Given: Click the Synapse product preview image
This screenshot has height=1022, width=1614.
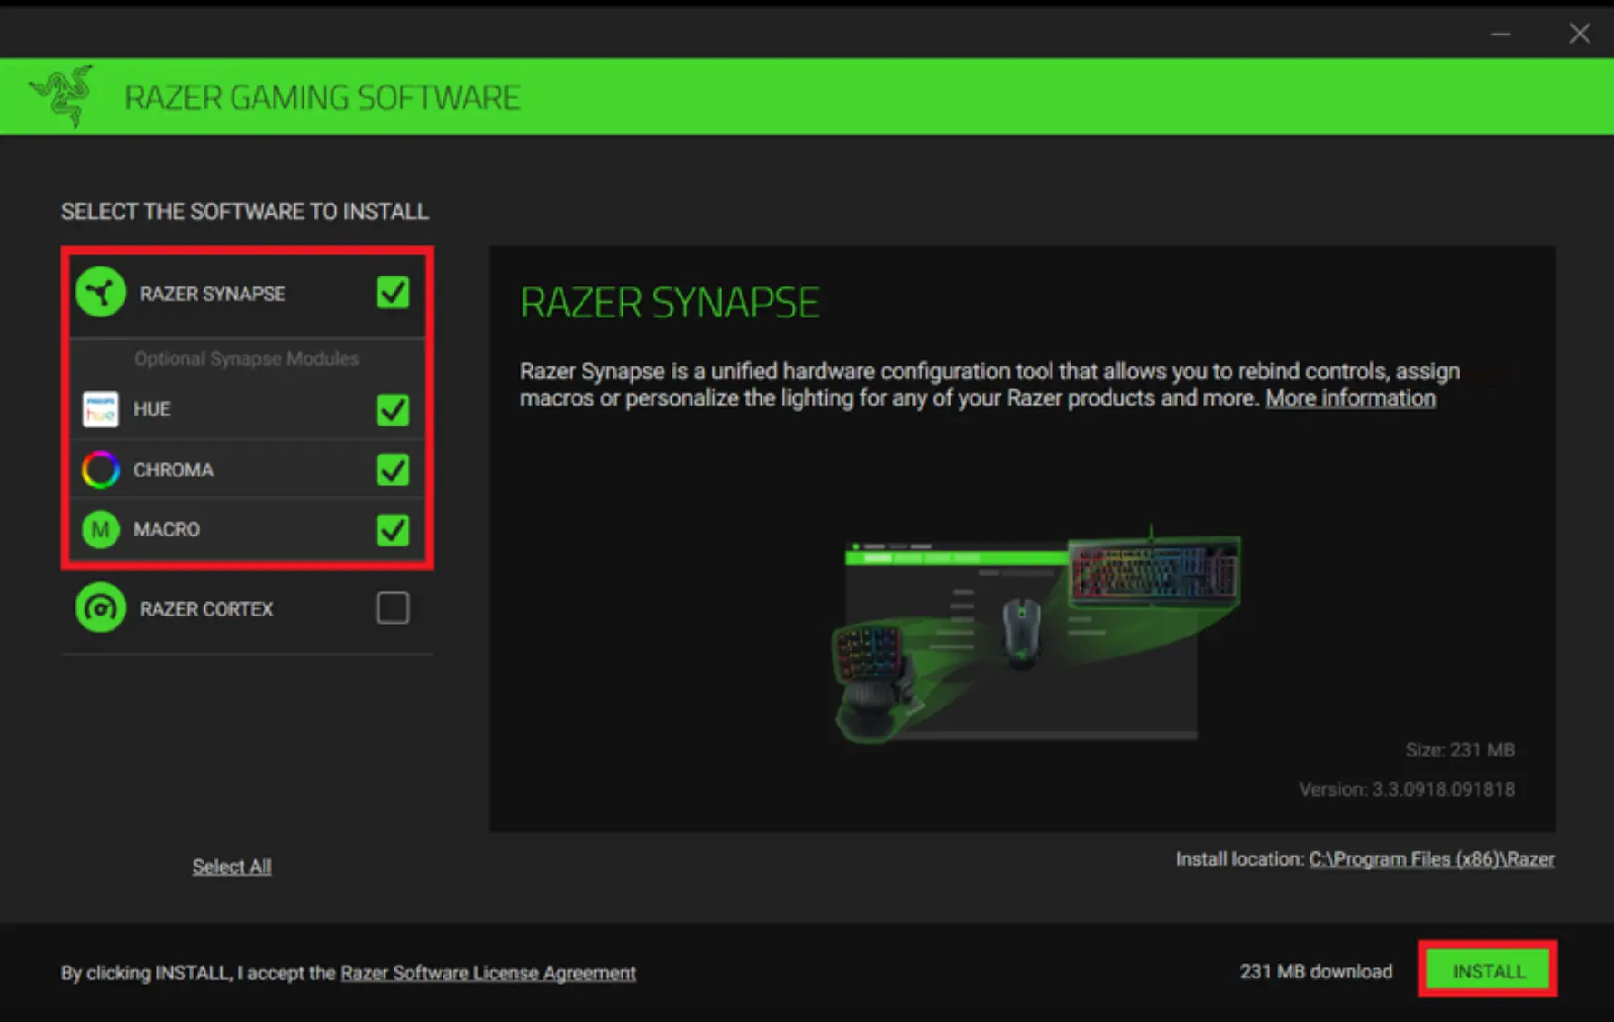Looking at the screenshot, I should tap(1036, 635).
